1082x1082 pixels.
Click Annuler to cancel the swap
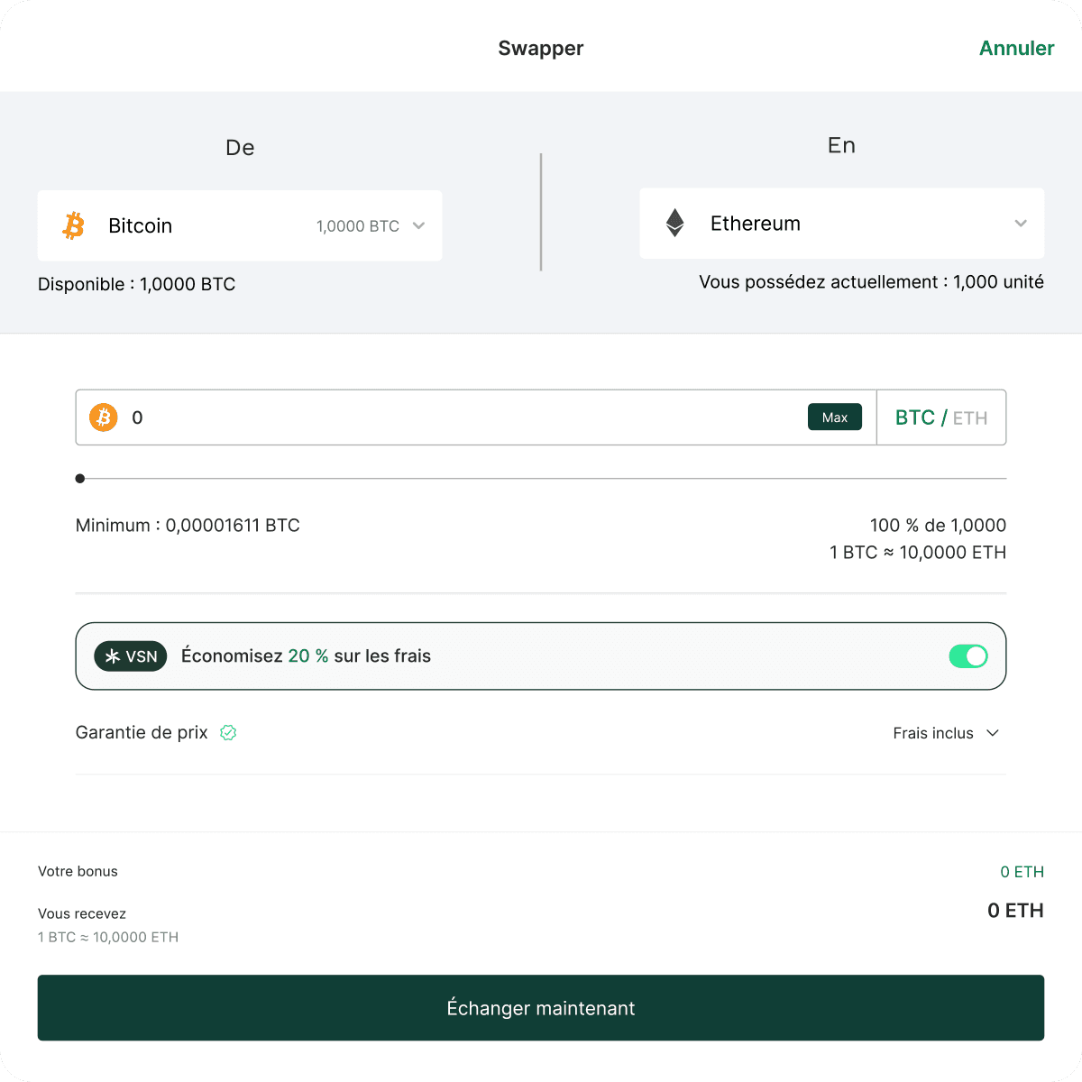(1016, 49)
